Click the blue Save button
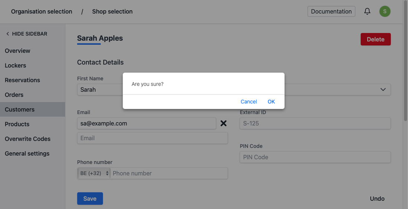This screenshot has width=408, height=209. pos(90,199)
